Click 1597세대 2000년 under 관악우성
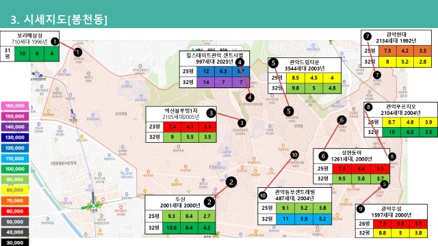This screenshot has width=438, height=246. tap(391, 215)
